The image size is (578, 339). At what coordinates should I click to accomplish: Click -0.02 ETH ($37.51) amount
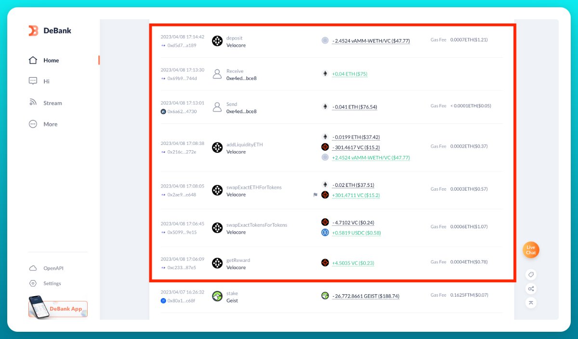pos(353,185)
